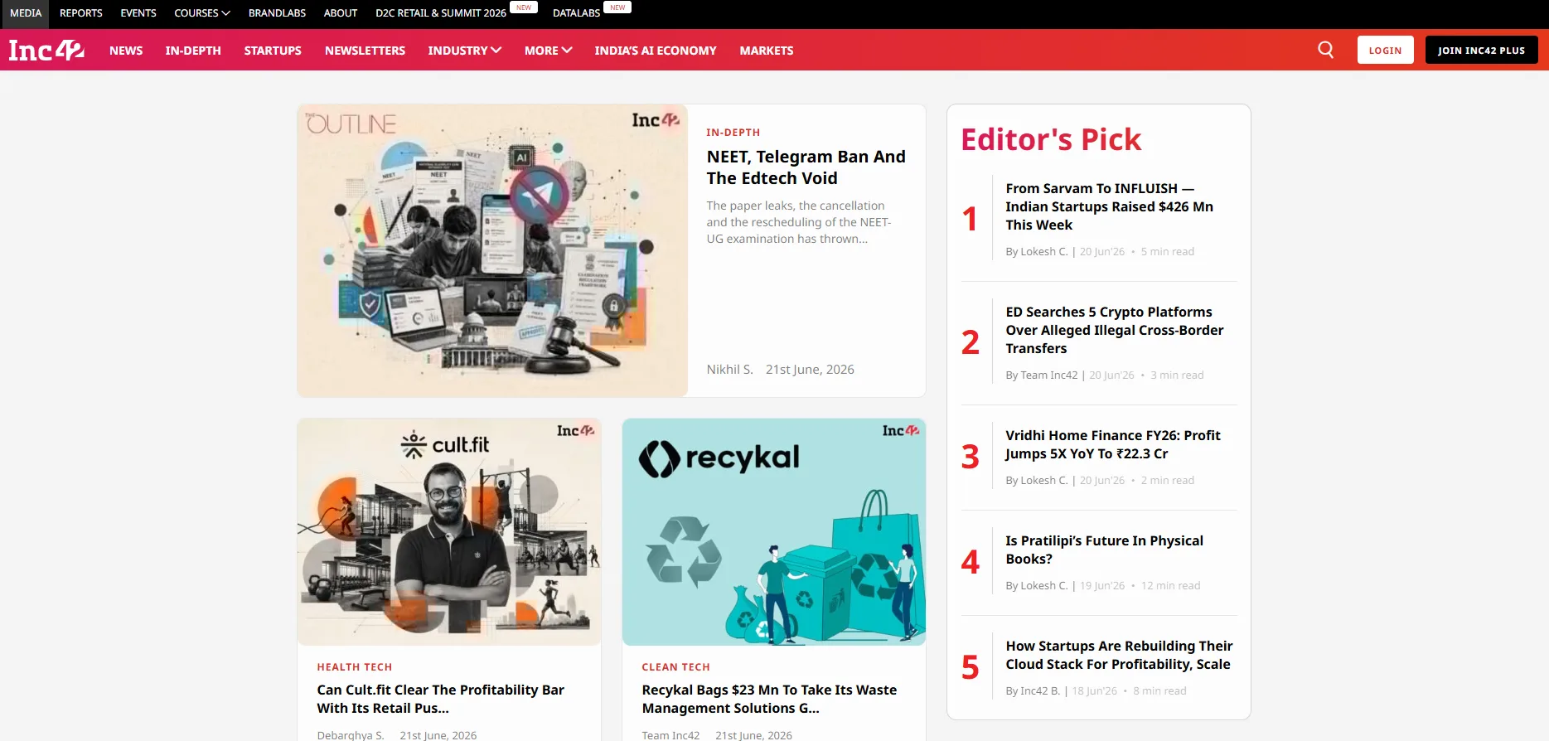Go to the News section

pos(126,51)
